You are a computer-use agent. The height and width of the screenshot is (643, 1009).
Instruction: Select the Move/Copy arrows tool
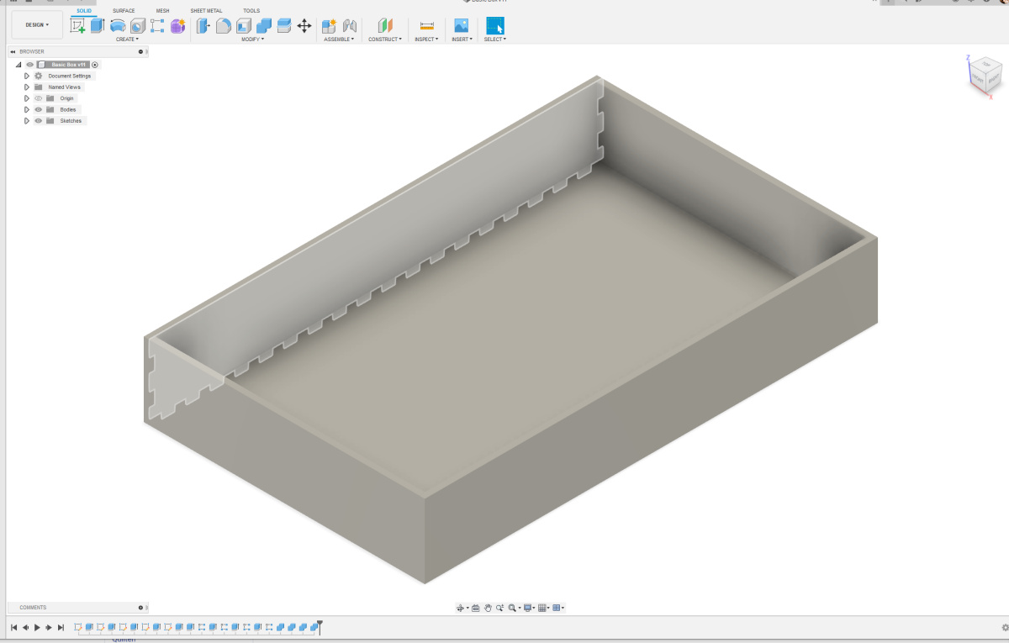pos(304,26)
